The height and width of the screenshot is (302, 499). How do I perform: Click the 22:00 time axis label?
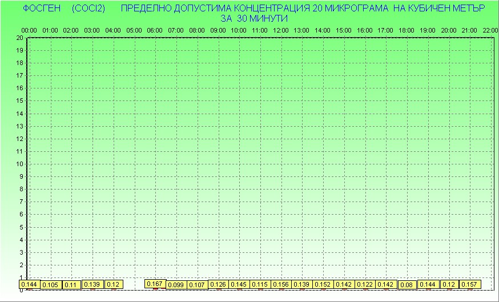tap(490, 30)
